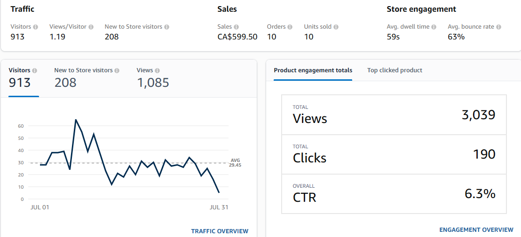Click the Views/Visitor info icon

(x=91, y=27)
